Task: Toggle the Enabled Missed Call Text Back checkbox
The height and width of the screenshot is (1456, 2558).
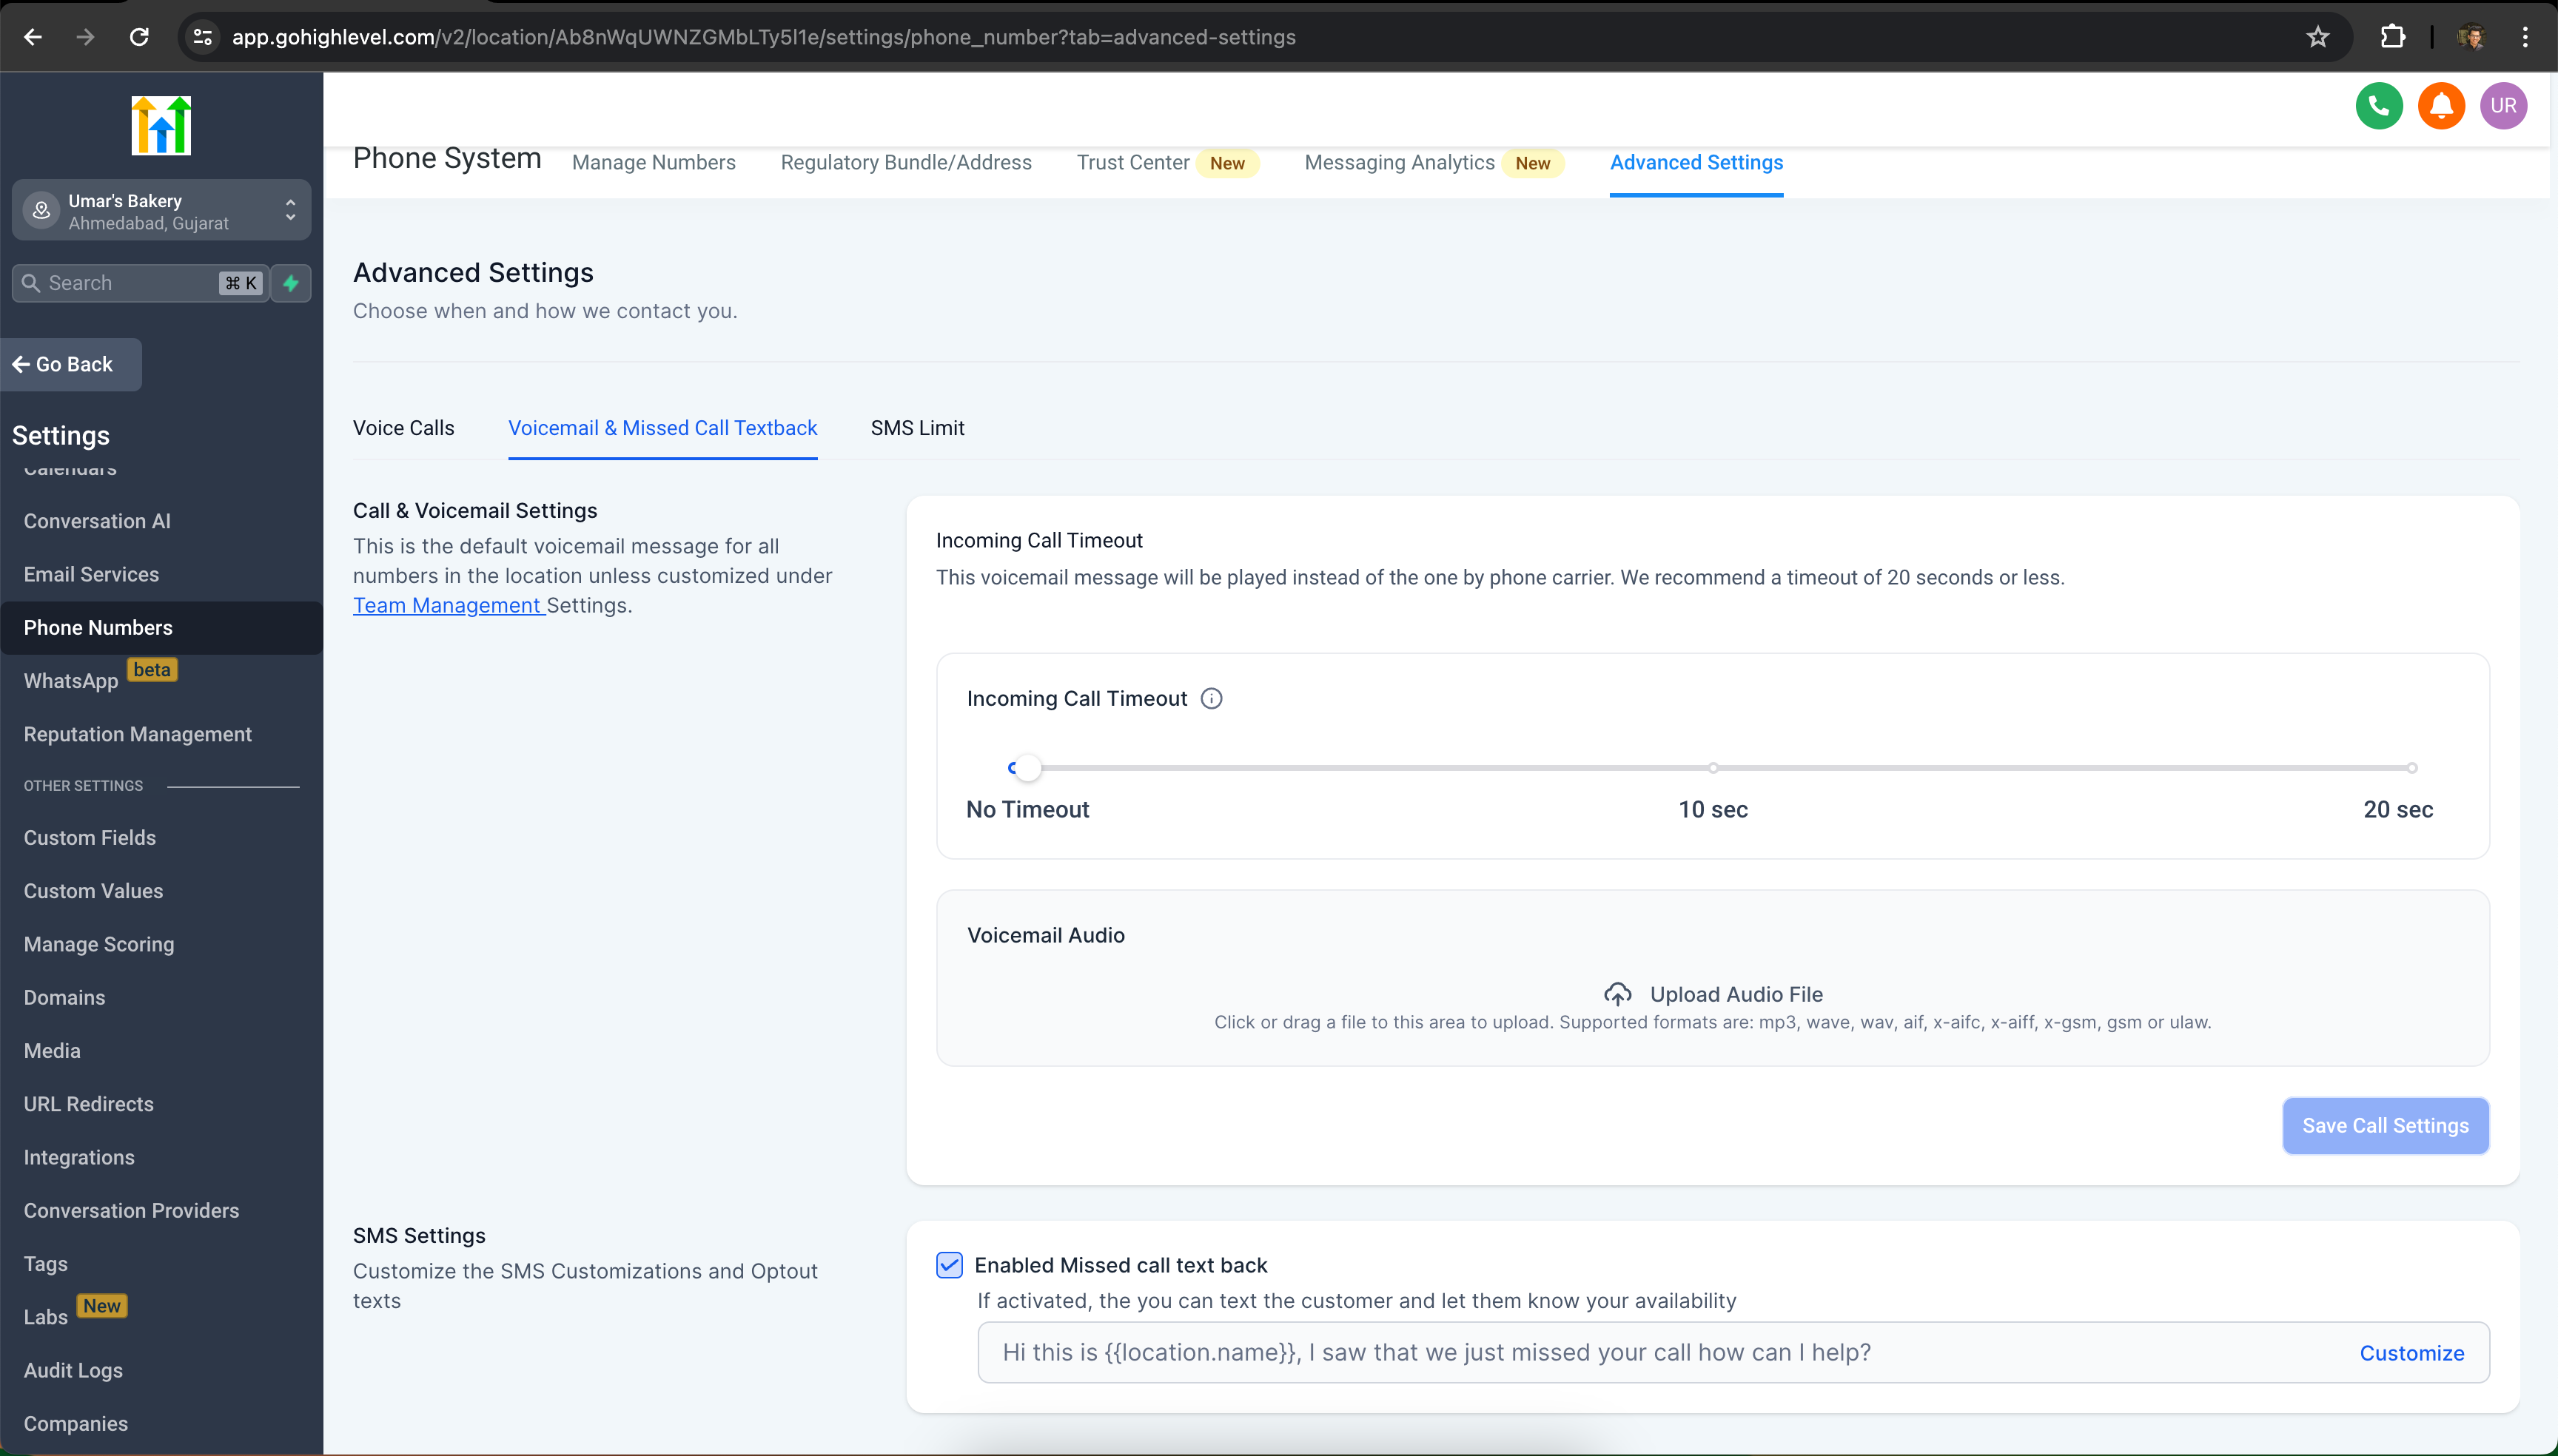Action: pyautogui.click(x=949, y=1264)
